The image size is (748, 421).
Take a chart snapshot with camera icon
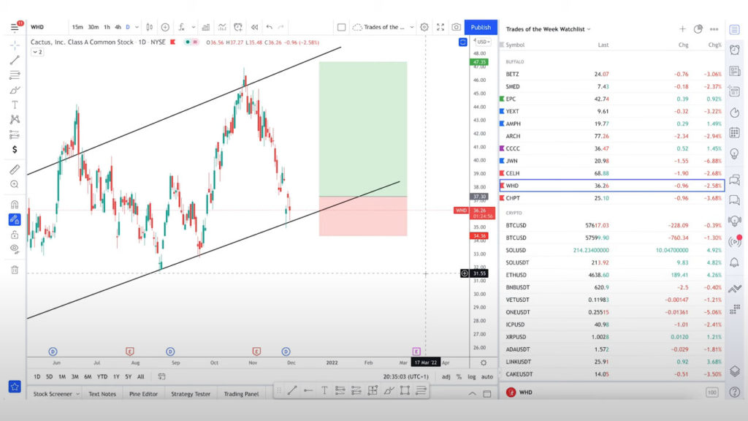(x=456, y=27)
